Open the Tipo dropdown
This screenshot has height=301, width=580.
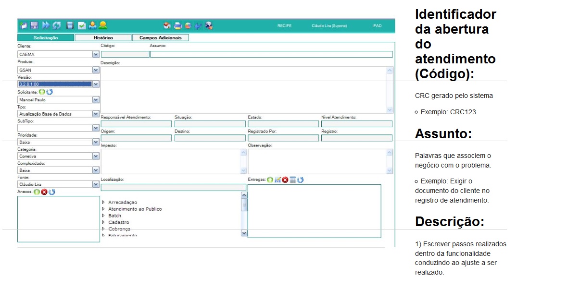[96, 114]
